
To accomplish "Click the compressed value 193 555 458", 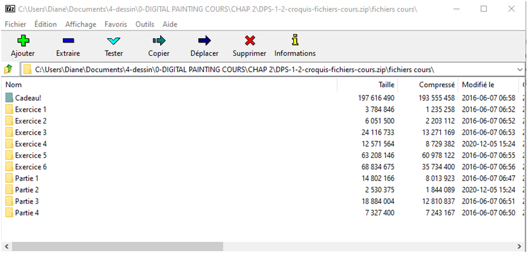I will tap(437, 98).
